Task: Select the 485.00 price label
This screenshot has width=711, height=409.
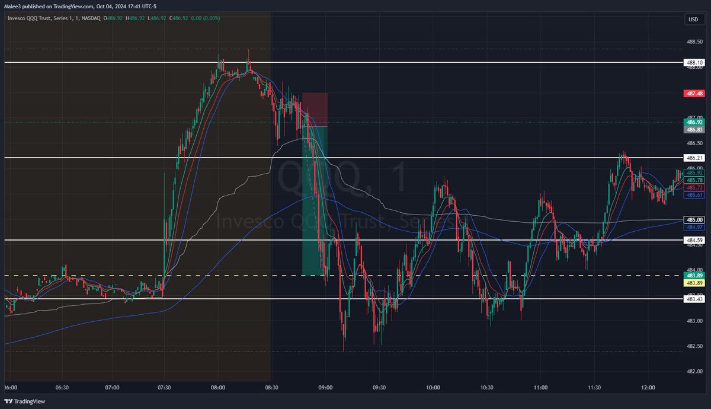Action: point(694,219)
